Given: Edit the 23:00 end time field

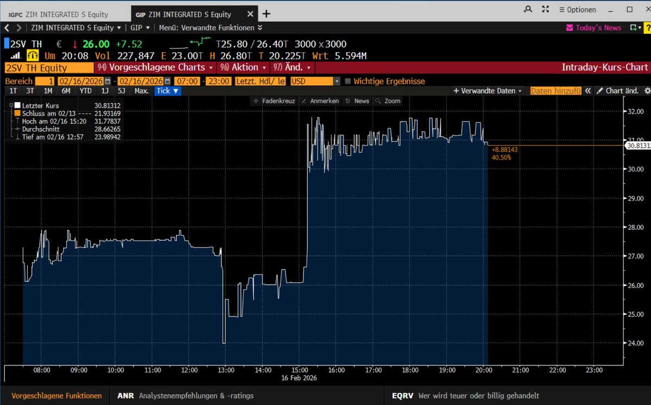Looking at the screenshot, I should tap(218, 81).
